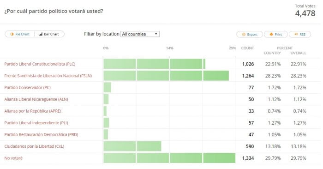323x169 pixels.
Task: Click the RSS button label
Action: (x=302, y=35)
